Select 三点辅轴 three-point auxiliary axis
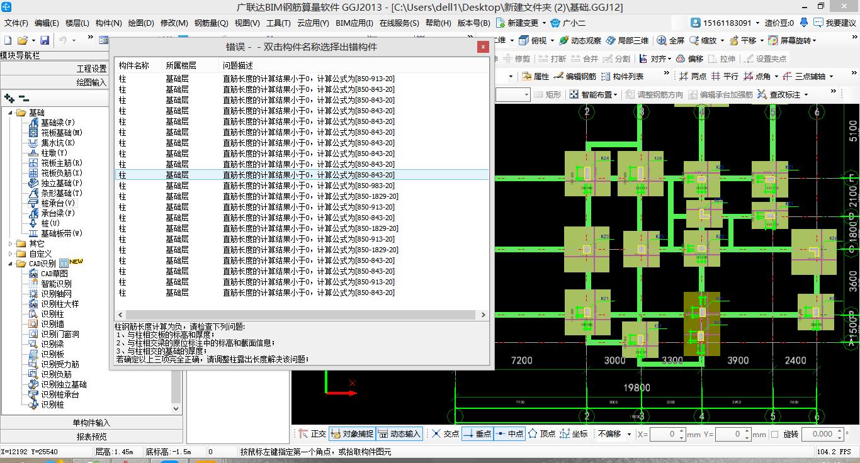This screenshot has width=860, height=463. tap(804, 76)
